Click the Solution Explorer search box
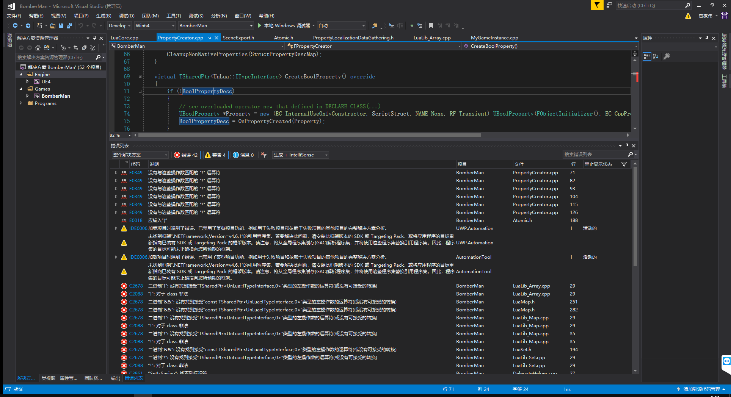This screenshot has height=397, width=731. [x=57, y=57]
